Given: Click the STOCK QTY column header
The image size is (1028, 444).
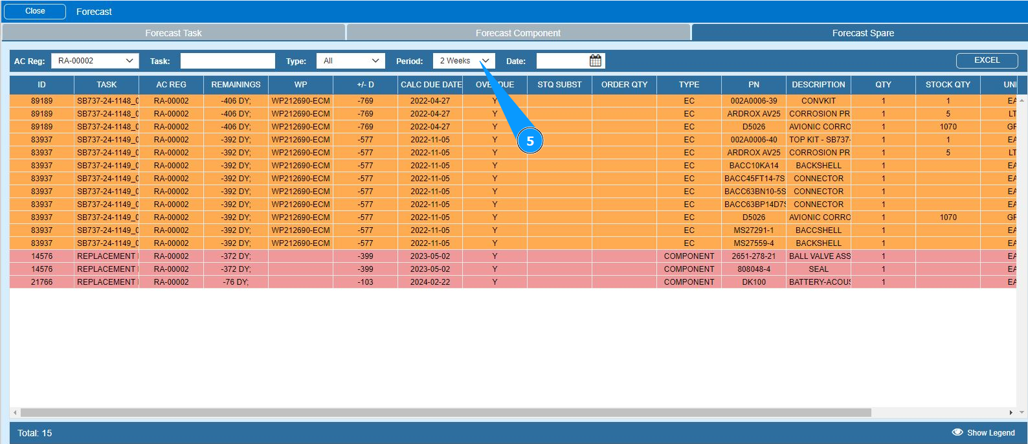Looking at the screenshot, I should pos(948,85).
